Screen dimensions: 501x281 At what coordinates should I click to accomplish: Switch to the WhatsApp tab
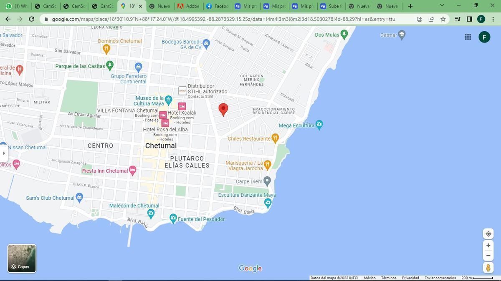coord(17,6)
